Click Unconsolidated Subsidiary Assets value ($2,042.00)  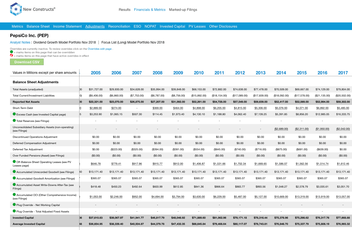click(343, 129)
